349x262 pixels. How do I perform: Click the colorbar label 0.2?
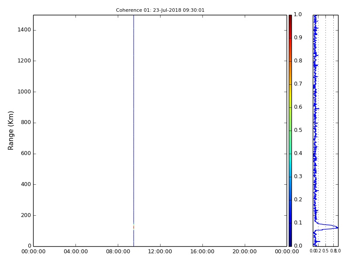point(298,200)
